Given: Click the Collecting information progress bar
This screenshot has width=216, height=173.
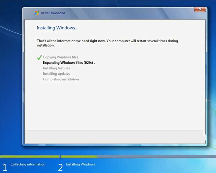Looking at the screenshot, I should [30, 156].
